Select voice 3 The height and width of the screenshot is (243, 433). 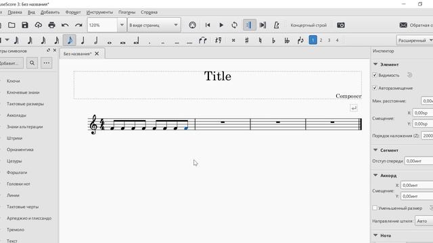click(329, 40)
